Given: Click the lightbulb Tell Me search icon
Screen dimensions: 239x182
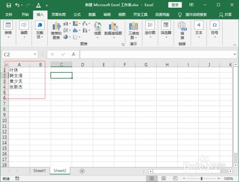Looking at the screenshot, I should pyautogui.click(x=180, y=15).
